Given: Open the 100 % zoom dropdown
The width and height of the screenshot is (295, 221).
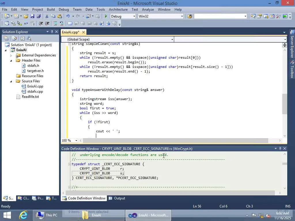Looking at the screenshot, I should [76, 140].
